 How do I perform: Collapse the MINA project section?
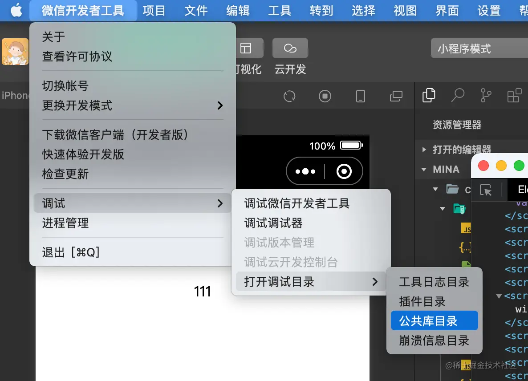(x=424, y=169)
